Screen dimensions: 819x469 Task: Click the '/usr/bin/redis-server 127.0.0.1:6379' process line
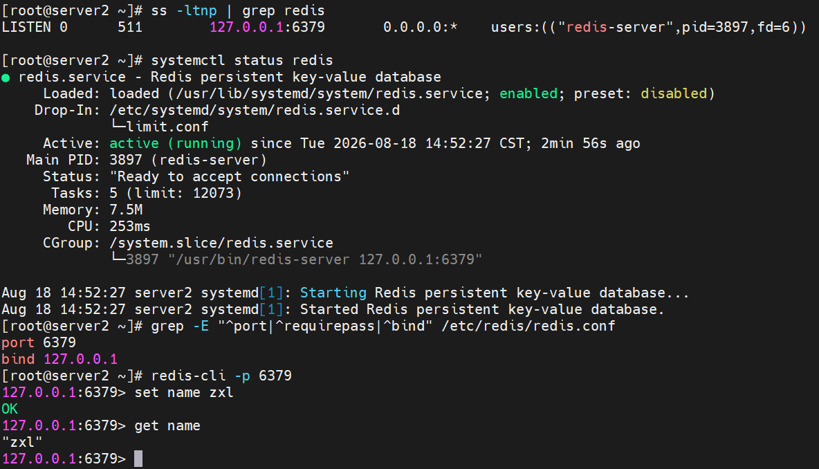(325, 259)
